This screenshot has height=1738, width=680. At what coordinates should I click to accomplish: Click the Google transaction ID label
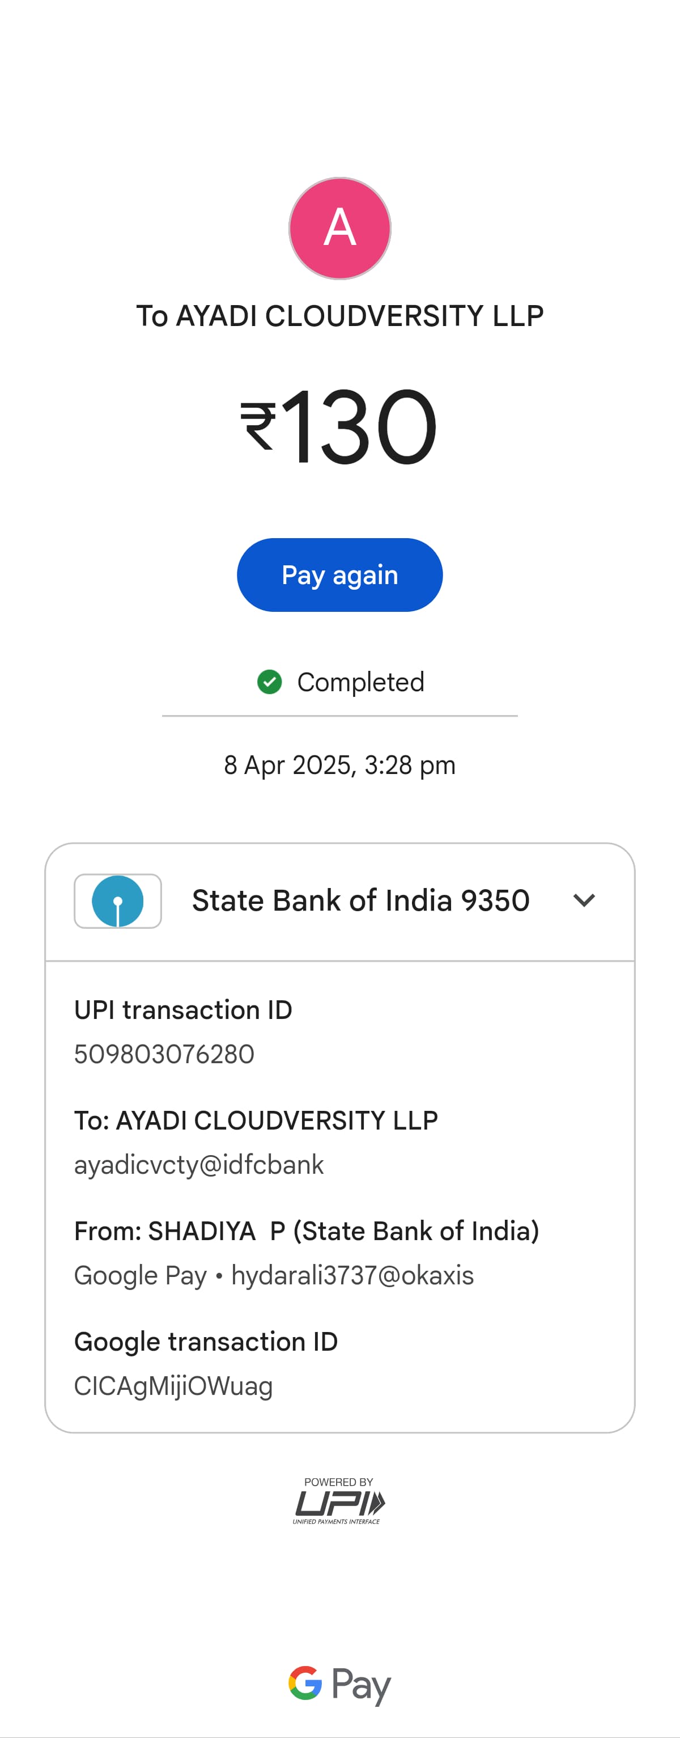click(206, 1342)
